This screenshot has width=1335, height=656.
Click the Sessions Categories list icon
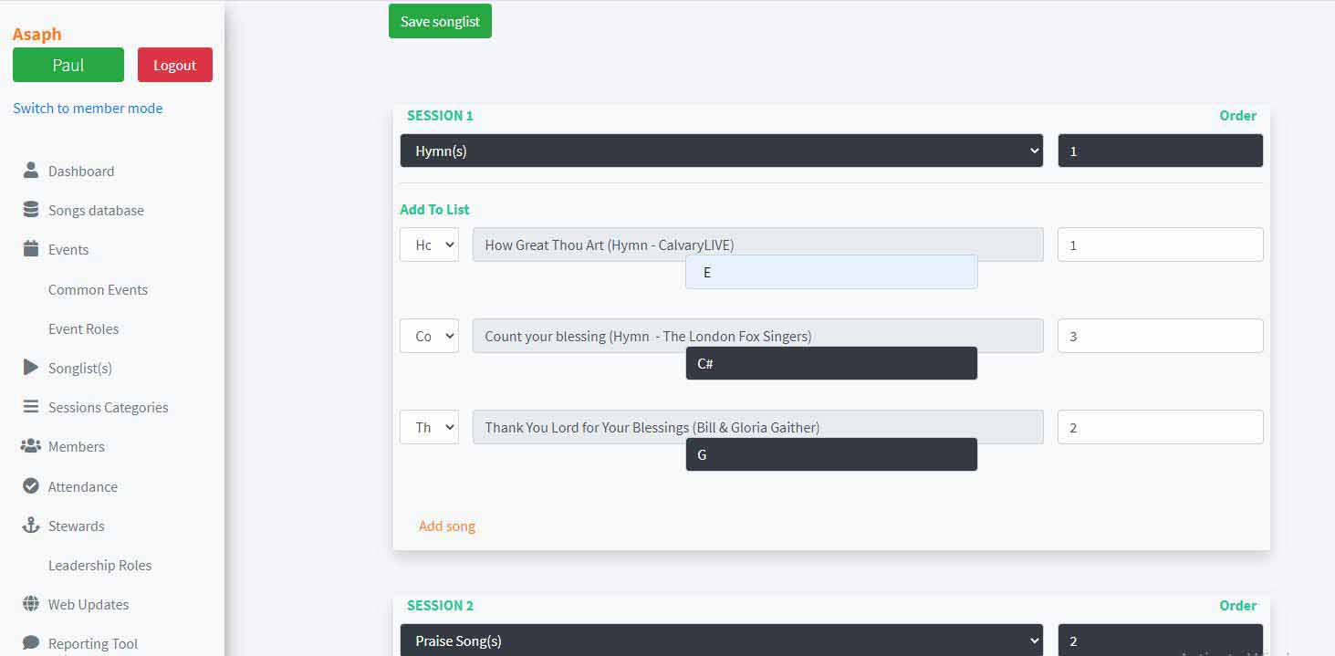[x=31, y=407]
